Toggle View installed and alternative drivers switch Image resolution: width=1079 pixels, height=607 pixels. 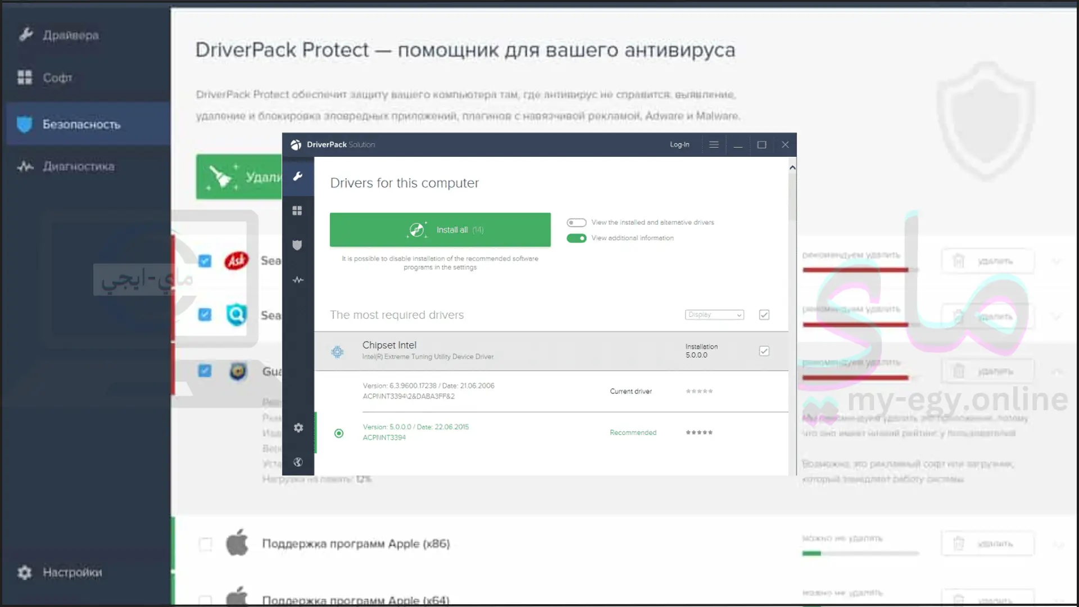pyautogui.click(x=576, y=223)
